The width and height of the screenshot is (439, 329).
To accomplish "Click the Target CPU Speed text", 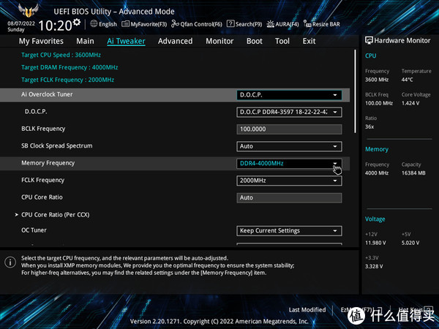I will [x=61, y=55].
